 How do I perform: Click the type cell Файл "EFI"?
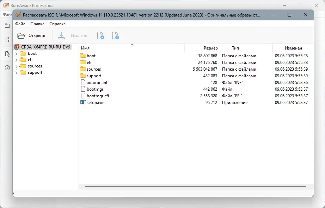tap(232, 96)
